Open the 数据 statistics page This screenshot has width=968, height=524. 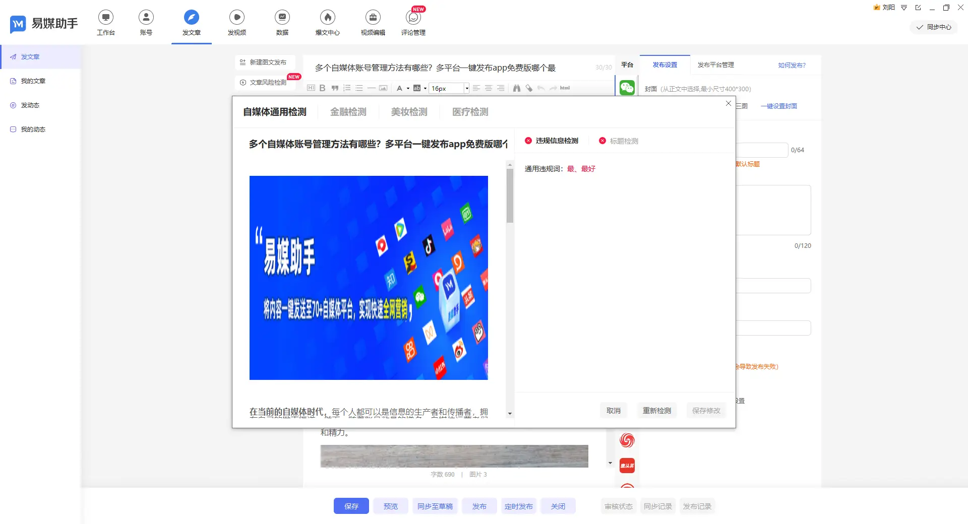pyautogui.click(x=282, y=22)
